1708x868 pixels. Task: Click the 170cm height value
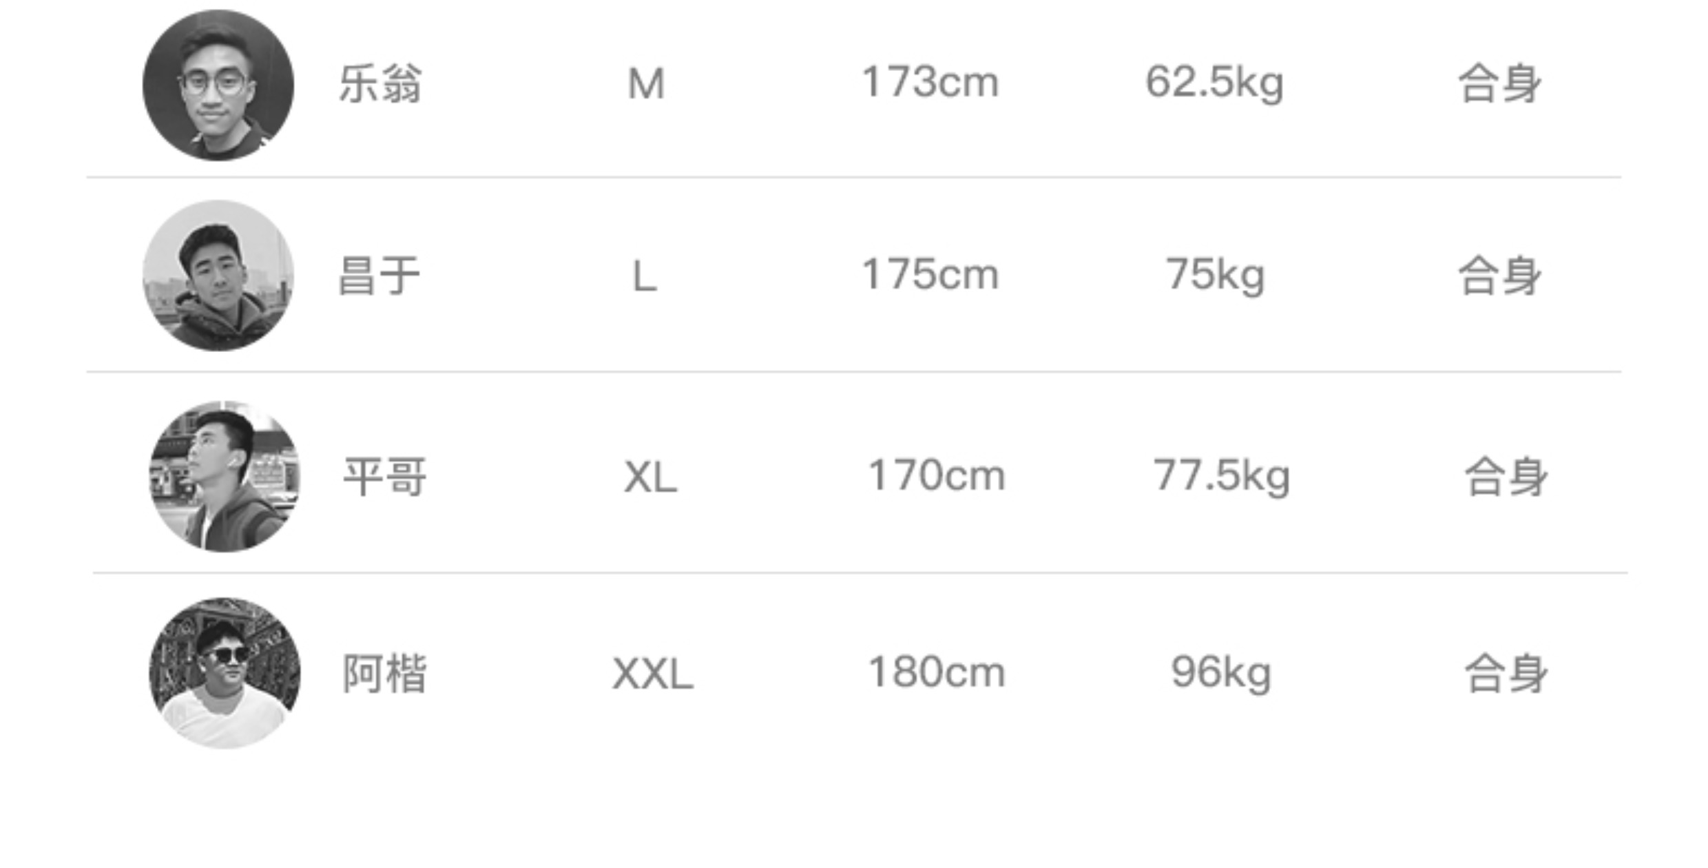click(937, 475)
